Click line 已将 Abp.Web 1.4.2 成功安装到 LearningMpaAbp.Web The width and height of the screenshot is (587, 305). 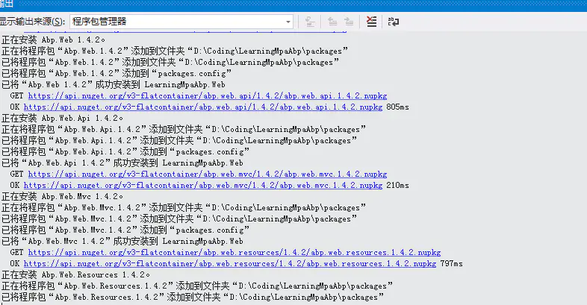point(114,84)
